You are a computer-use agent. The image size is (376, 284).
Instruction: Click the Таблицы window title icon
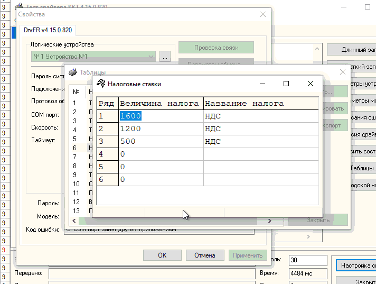[73, 72]
